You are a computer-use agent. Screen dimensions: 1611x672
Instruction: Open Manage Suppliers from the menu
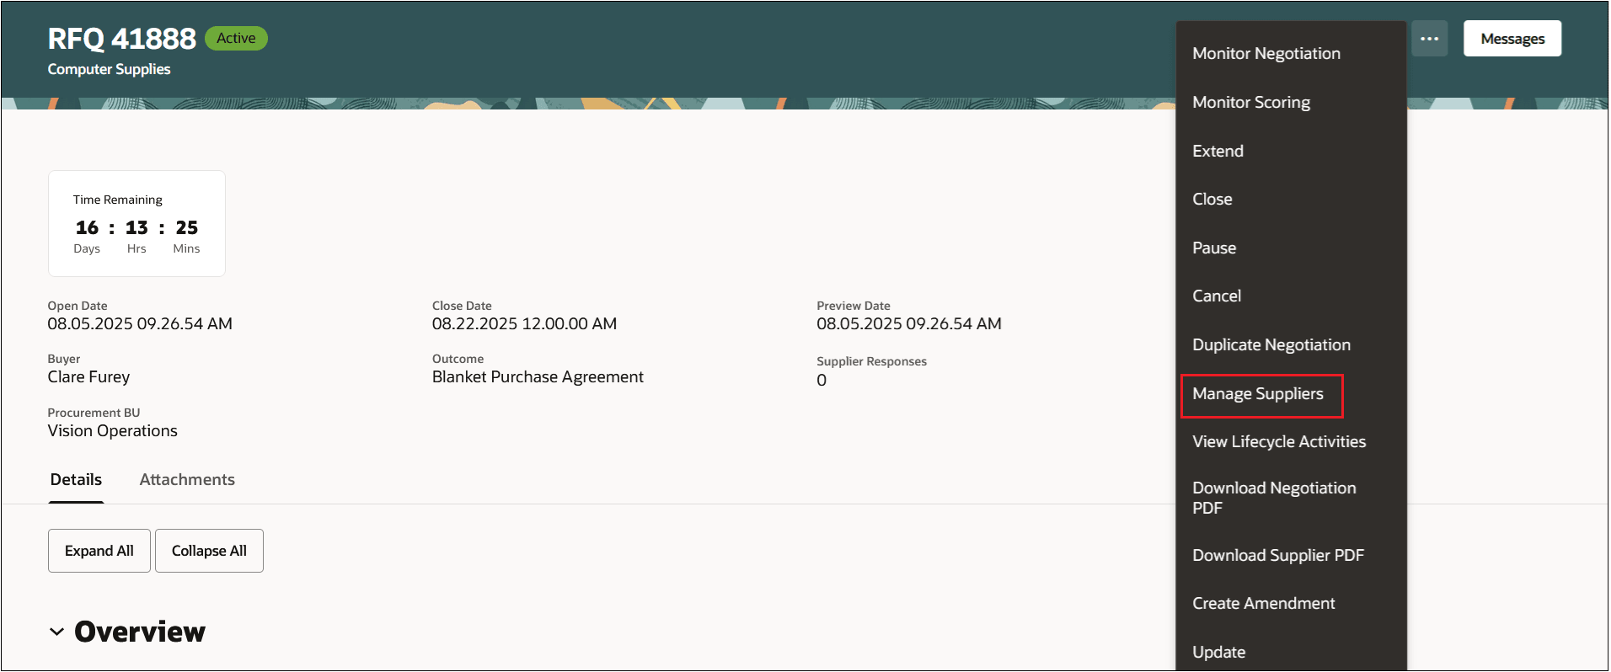(1258, 393)
